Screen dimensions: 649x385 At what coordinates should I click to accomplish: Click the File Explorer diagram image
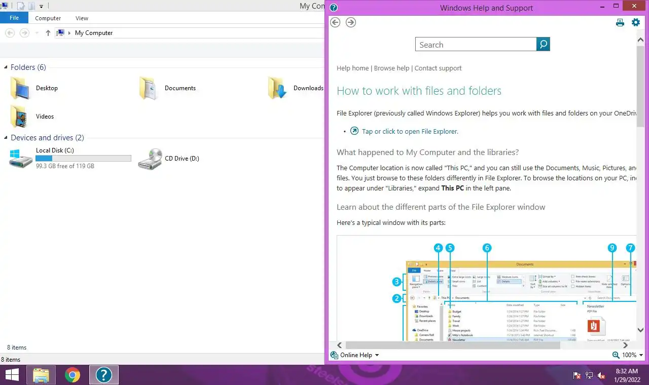[x=487, y=289]
